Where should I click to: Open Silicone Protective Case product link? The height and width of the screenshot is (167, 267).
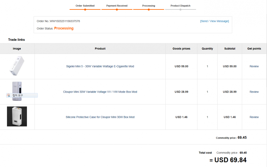click(x=100, y=117)
